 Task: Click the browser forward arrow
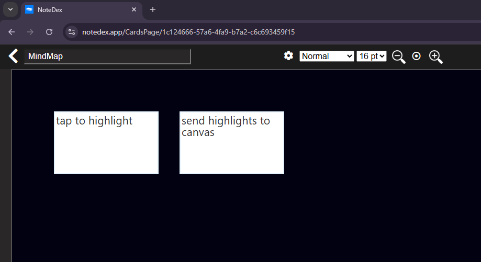click(x=30, y=32)
